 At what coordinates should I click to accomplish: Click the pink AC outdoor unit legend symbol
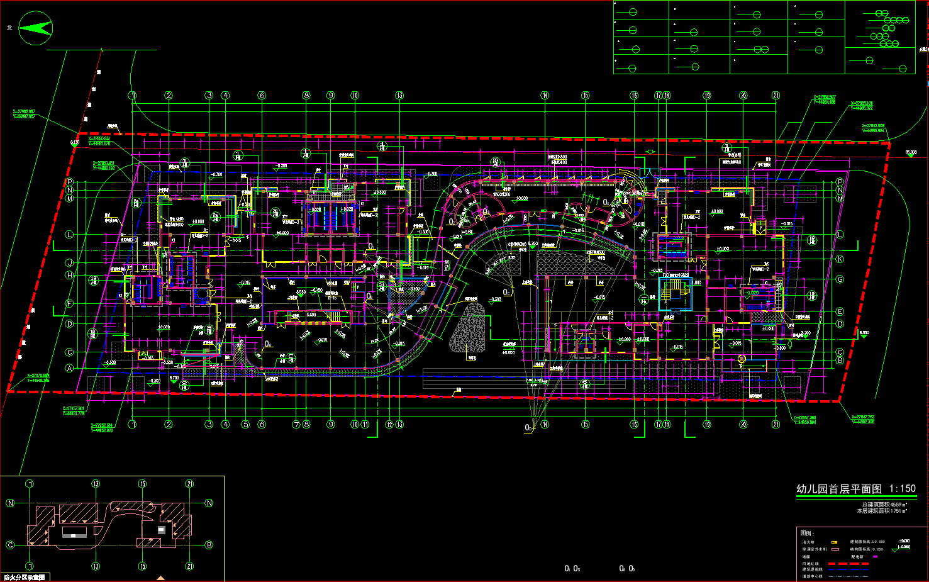pos(835,549)
